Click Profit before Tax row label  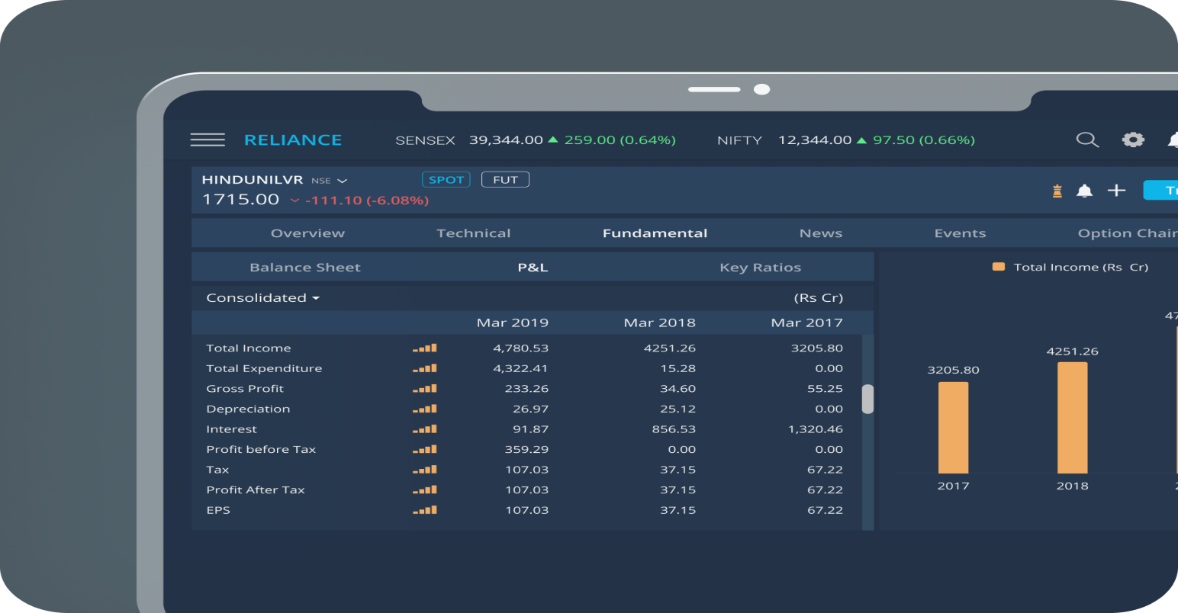pyautogui.click(x=261, y=450)
